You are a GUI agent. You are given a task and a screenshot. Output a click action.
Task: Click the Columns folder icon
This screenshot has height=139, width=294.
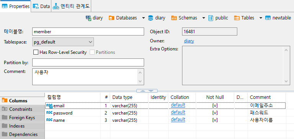pyautogui.click(x=5, y=100)
